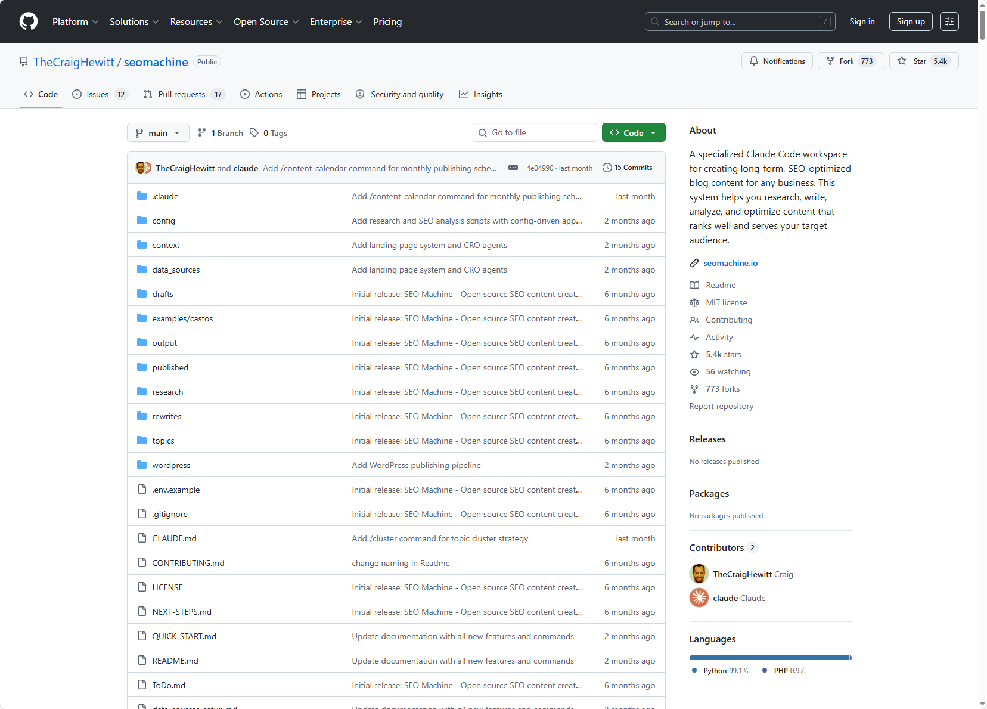Image resolution: width=987 pixels, height=709 pixels.
Task: View the 15 Commits history
Action: point(628,168)
